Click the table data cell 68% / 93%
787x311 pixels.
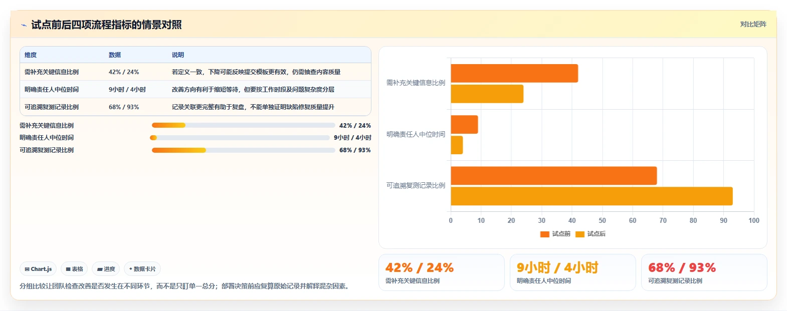pyautogui.click(x=124, y=107)
